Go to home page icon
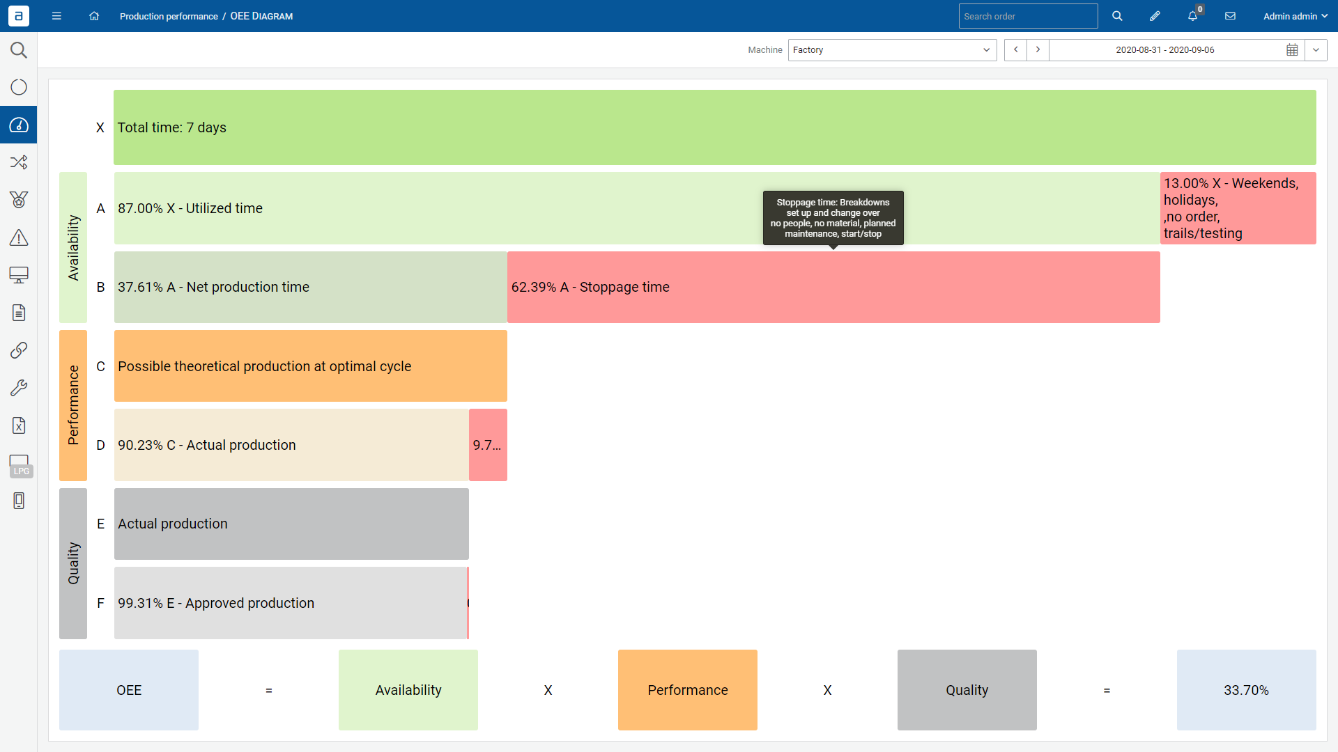The height and width of the screenshot is (752, 1338). click(x=94, y=16)
